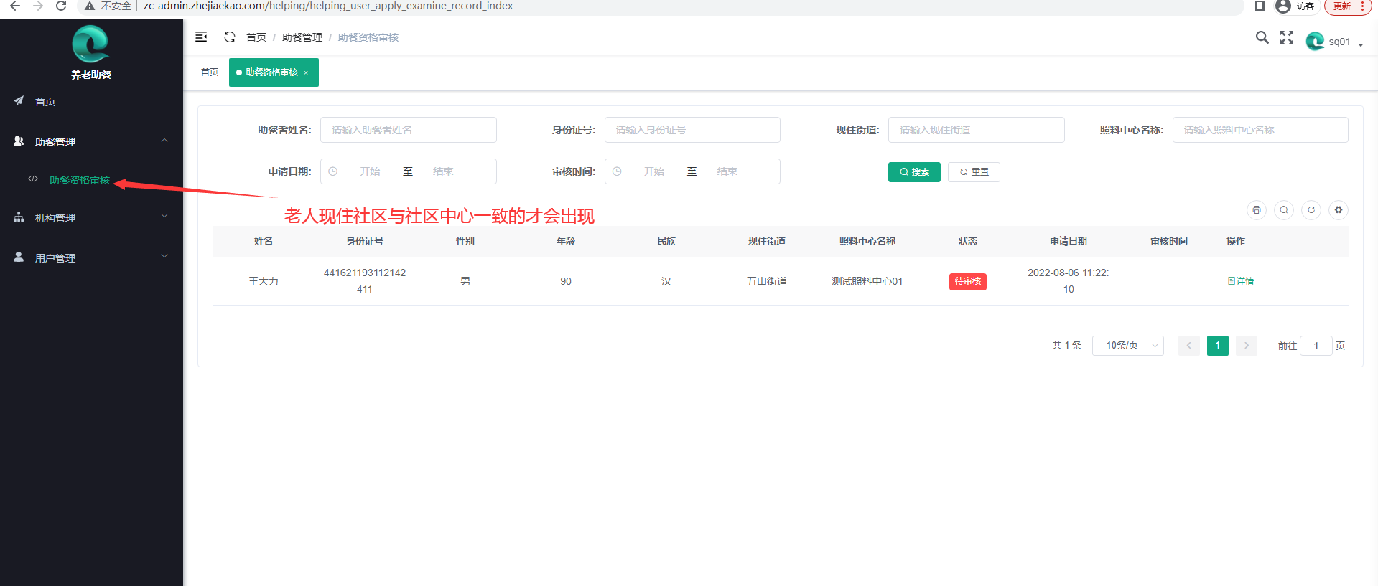
Task: Click the clock icon in 申请日期
Action: [333, 171]
